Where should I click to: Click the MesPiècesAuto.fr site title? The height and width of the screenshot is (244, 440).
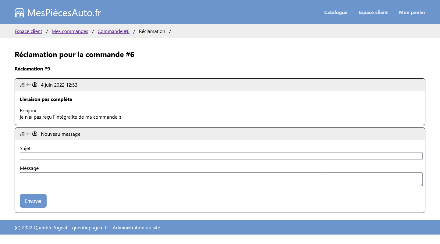click(x=64, y=13)
